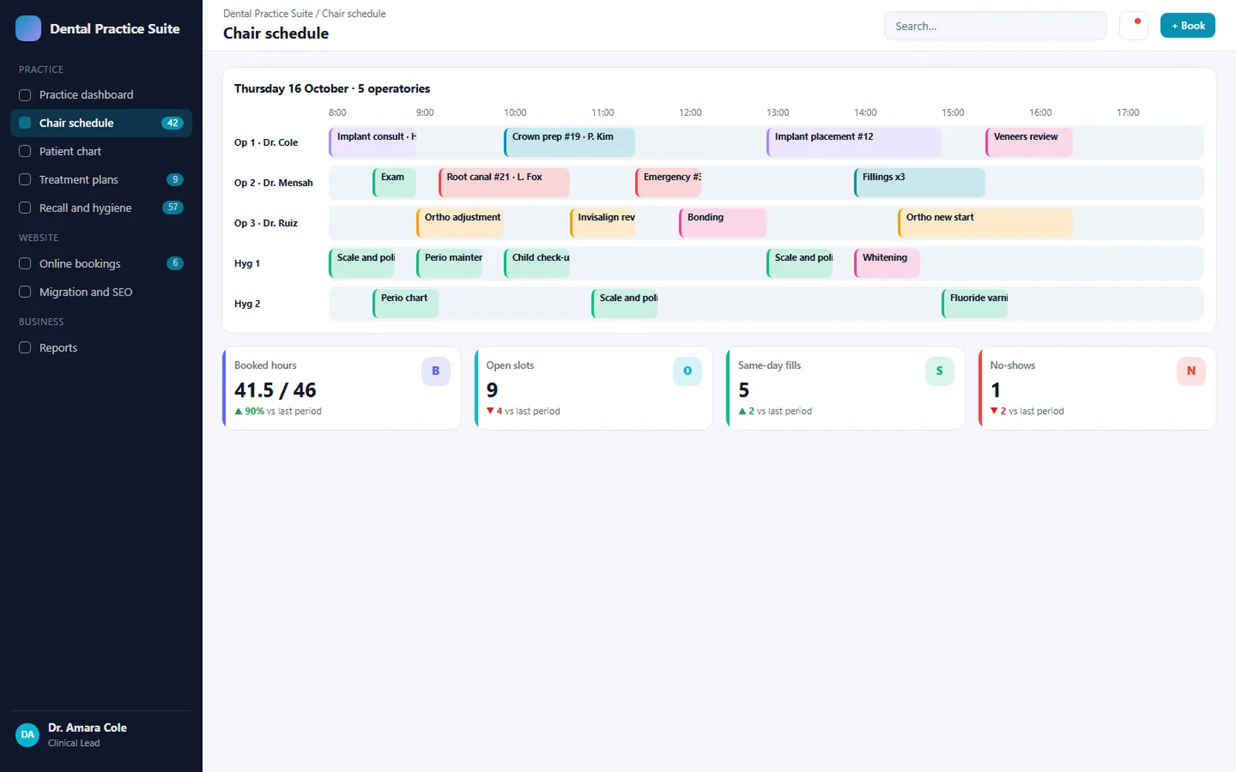Open the Perio chart appointment in Hyg 2

click(x=406, y=303)
